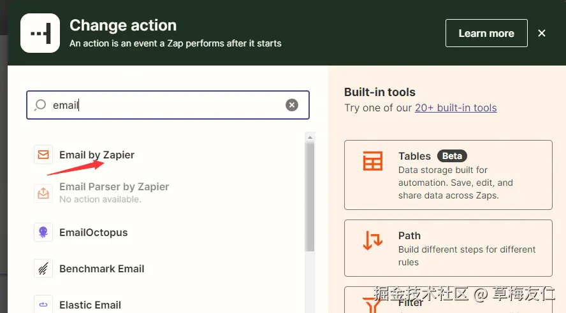Select Benchmark Email from the list
566x313 pixels.
pos(102,268)
